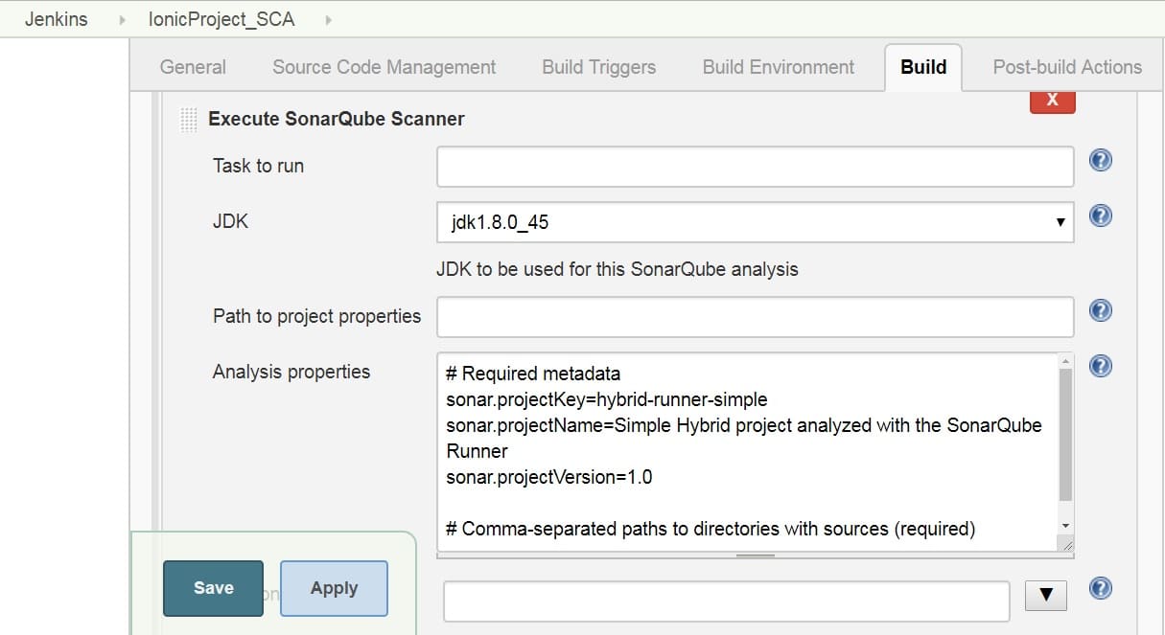The image size is (1165, 635).
Task: Save the job configuration
Action: pyautogui.click(x=213, y=588)
